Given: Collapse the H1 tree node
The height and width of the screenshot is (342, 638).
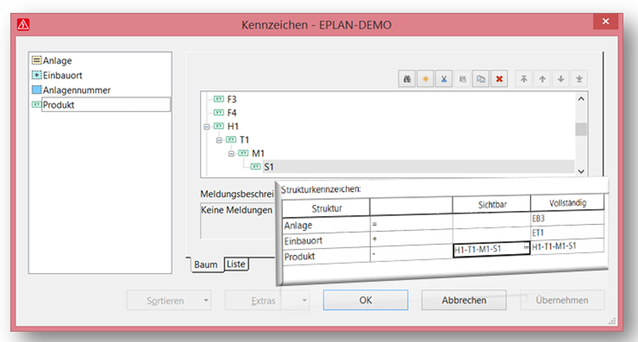Looking at the screenshot, I should tap(206, 127).
